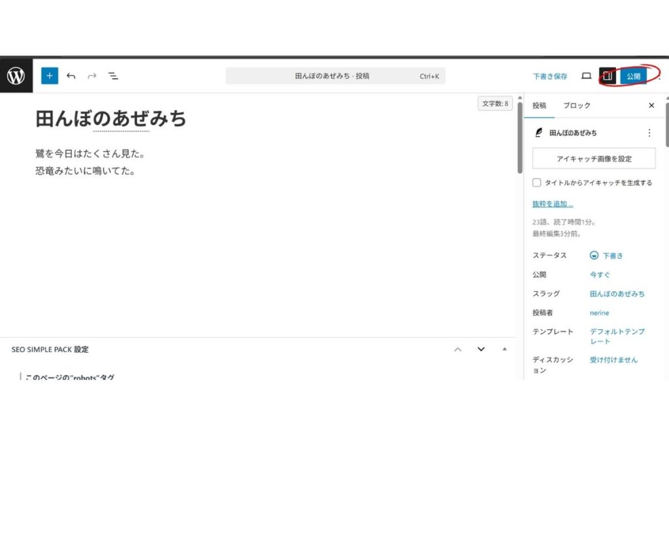Change ステータス from 下書き
The height and width of the screenshot is (557, 669).
coord(607,255)
